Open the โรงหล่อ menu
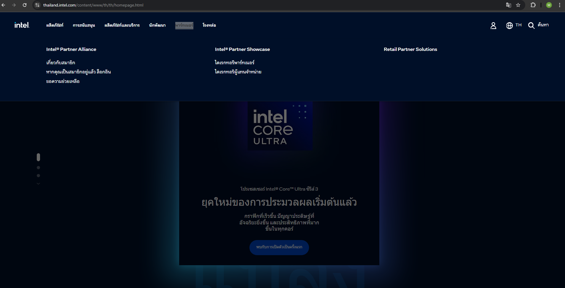 (x=209, y=25)
